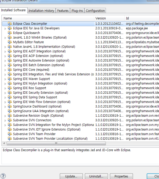
Task: Sort list by the Version column header
Action: point(109,18)
